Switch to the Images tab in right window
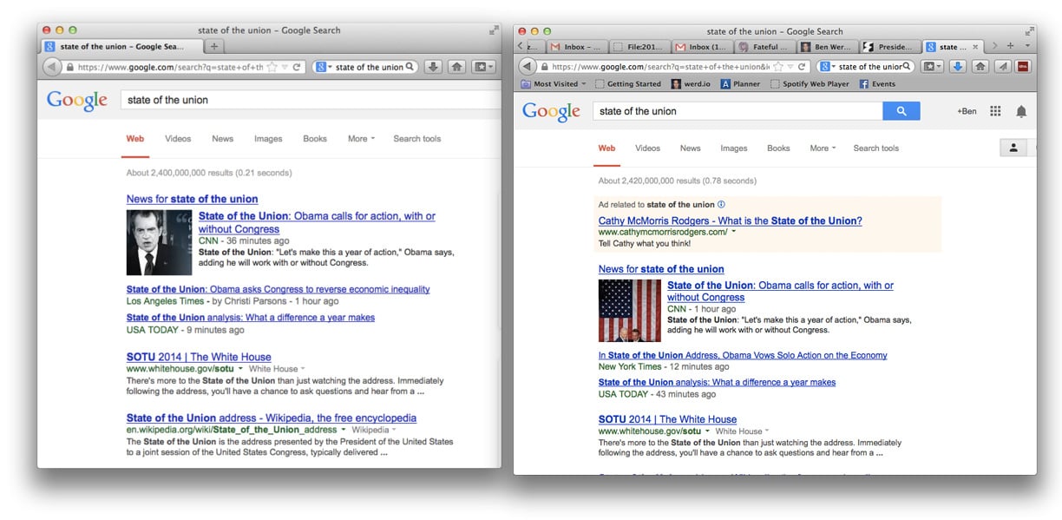The width and height of the screenshot is (1062, 520). (733, 148)
